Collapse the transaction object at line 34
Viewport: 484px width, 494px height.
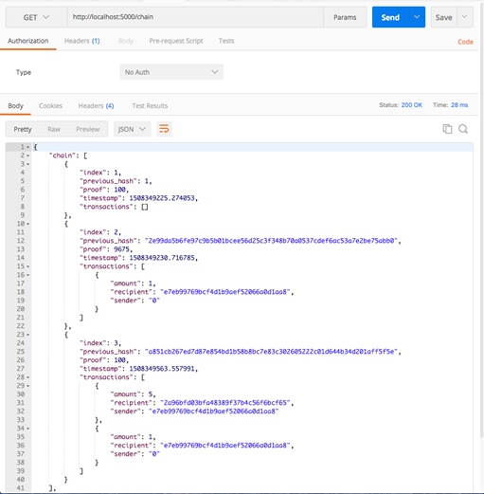point(27,429)
